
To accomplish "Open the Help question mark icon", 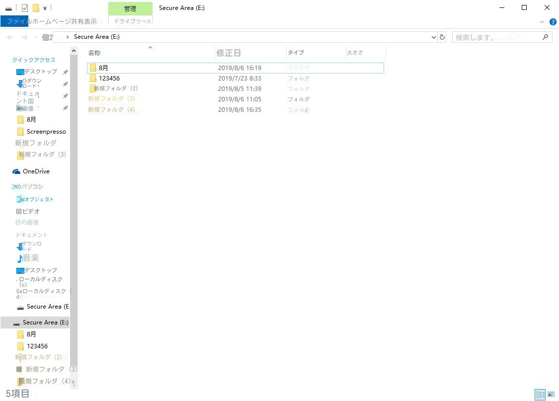I will [x=553, y=22].
